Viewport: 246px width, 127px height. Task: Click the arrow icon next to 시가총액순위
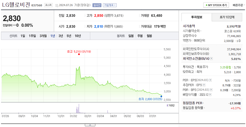tap(201, 31)
